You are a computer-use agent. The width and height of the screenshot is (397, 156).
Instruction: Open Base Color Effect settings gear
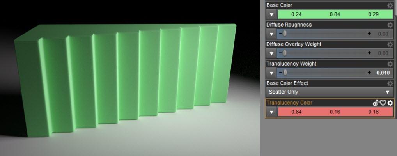390,83
